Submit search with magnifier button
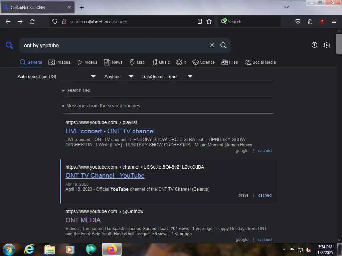 (x=223, y=45)
